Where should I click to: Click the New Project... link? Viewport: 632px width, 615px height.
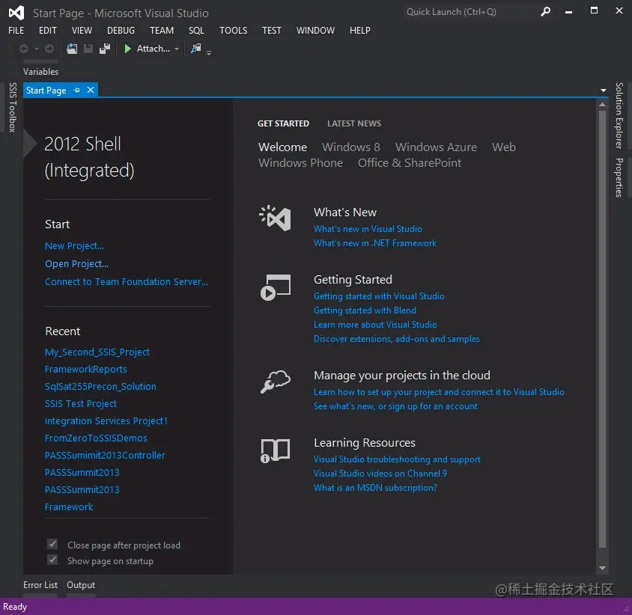[75, 245]
